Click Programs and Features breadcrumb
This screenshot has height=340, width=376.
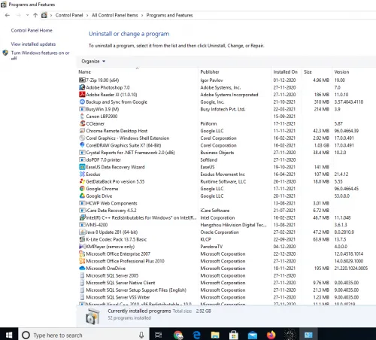pos(169,15)
